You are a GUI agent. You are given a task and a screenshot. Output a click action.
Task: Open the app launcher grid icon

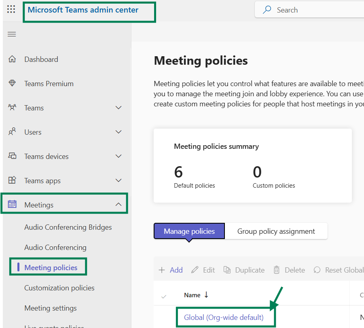[11, 9]
